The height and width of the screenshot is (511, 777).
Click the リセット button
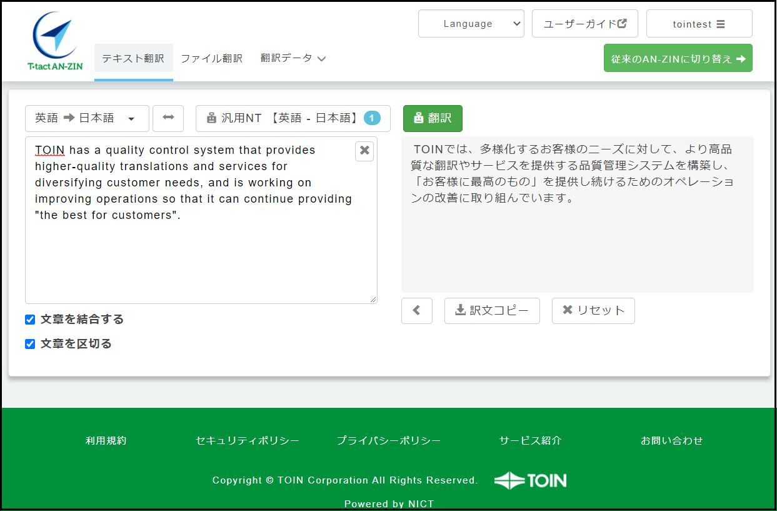(x=593, y=310)
